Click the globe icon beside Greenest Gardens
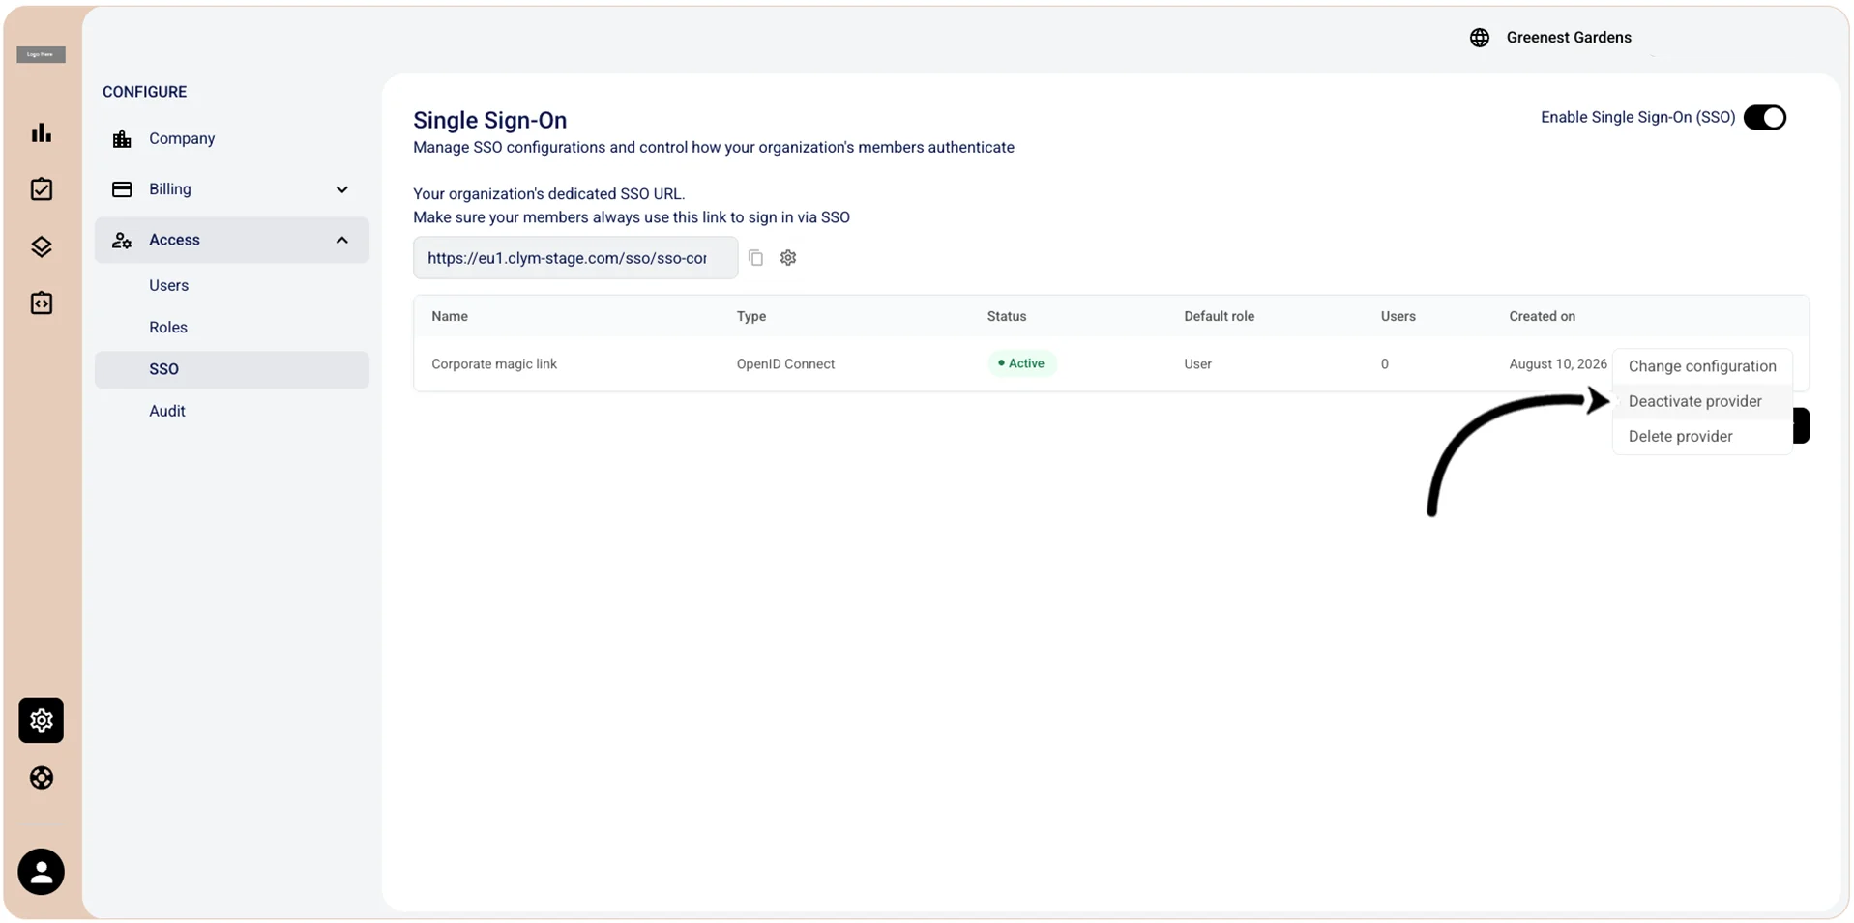This screenshot has height=923, width=1854. pyautogui.click(x=1479, y=38)
